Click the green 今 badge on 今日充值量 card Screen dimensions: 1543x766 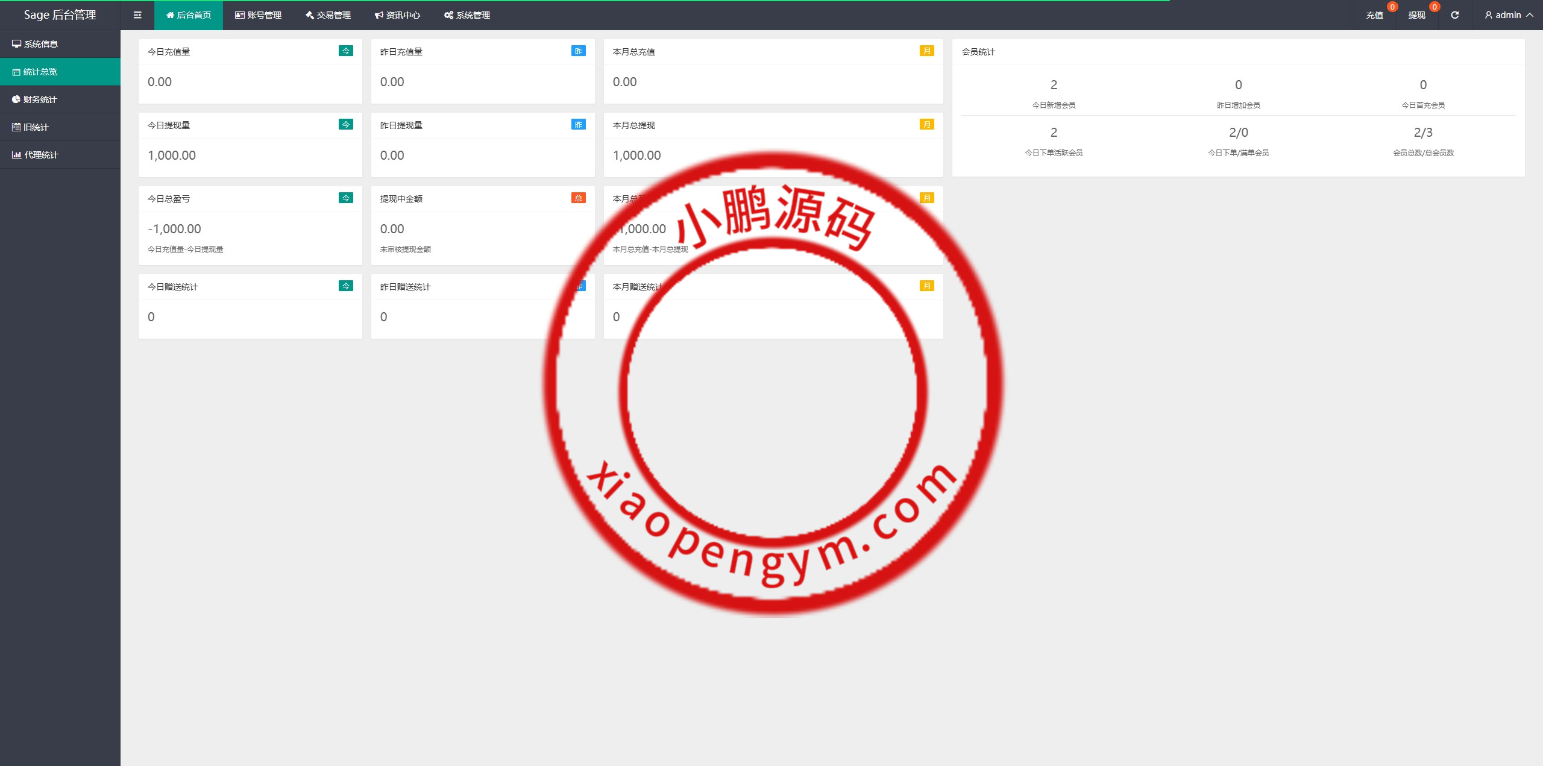coord(346,51)
